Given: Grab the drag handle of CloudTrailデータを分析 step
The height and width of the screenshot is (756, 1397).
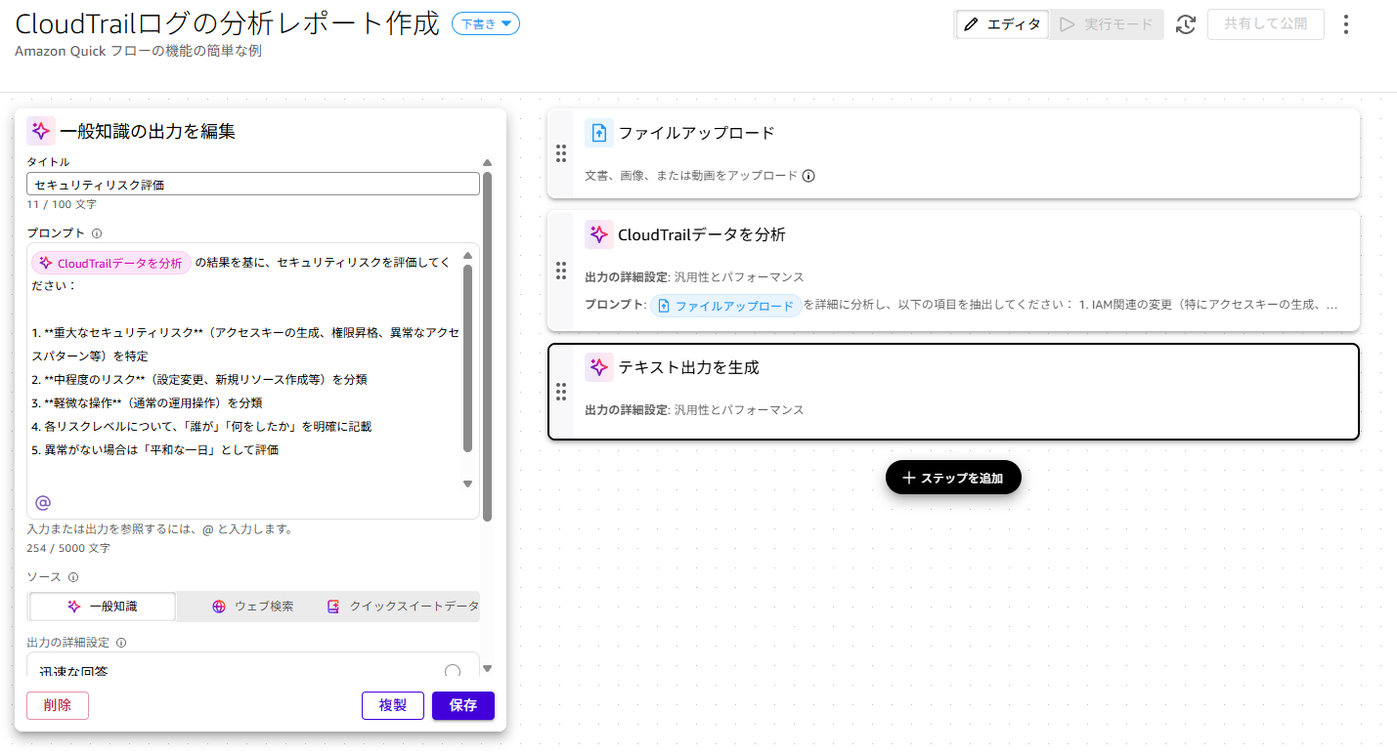Looking at the screenshot, I should (561, 271).
